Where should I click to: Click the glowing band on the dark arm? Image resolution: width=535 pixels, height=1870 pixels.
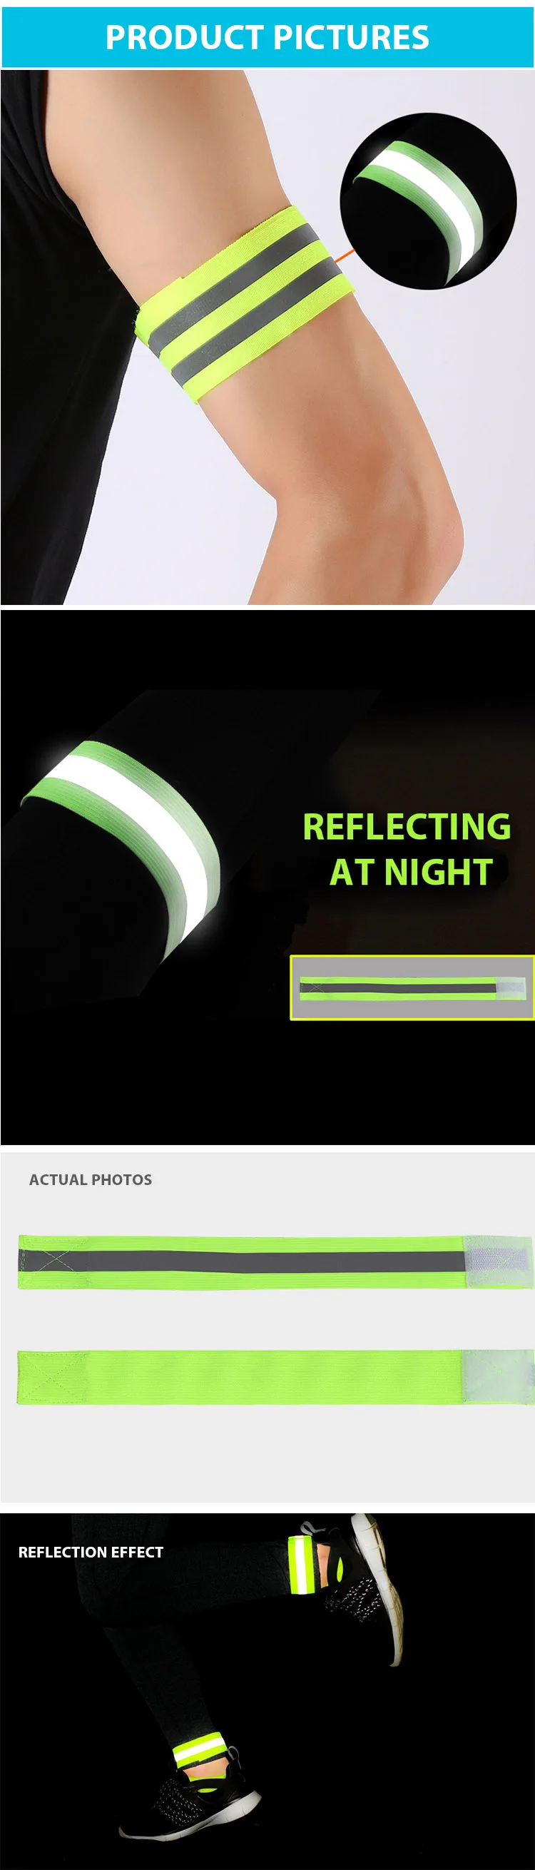pyautogui.click(x=125, y=843)
